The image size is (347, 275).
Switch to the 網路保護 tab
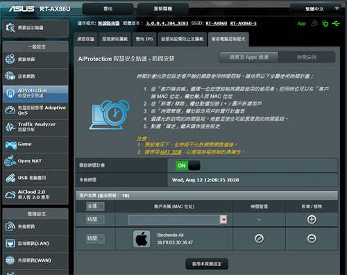[x=86, y=39]
